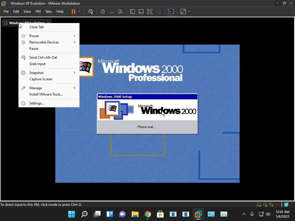Toggle the console view toolbar icon
The width and height of the screenshot is (295, 221).
171,12
